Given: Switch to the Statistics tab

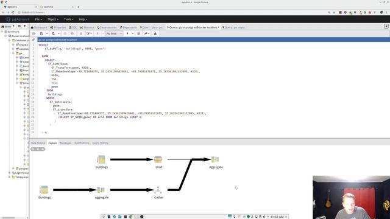Looking at the screenshot, I should tap(87, 27).
